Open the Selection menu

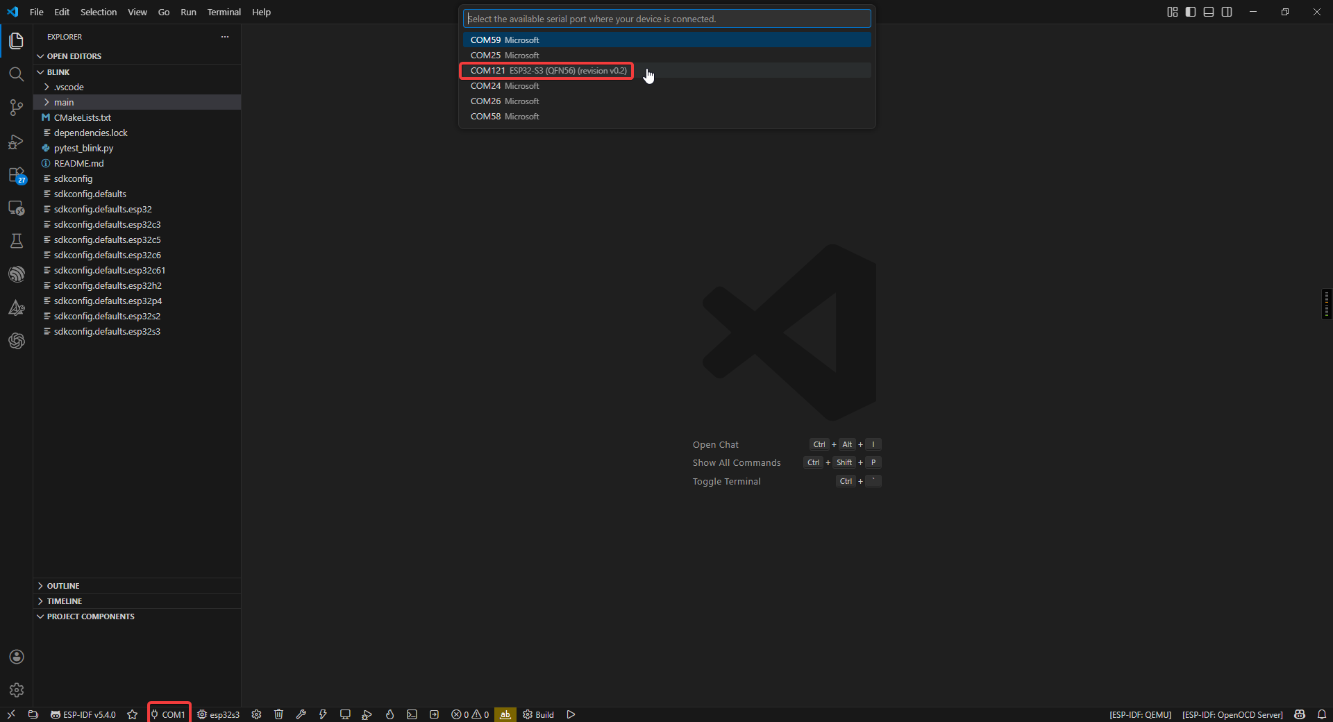pos(99,12)
